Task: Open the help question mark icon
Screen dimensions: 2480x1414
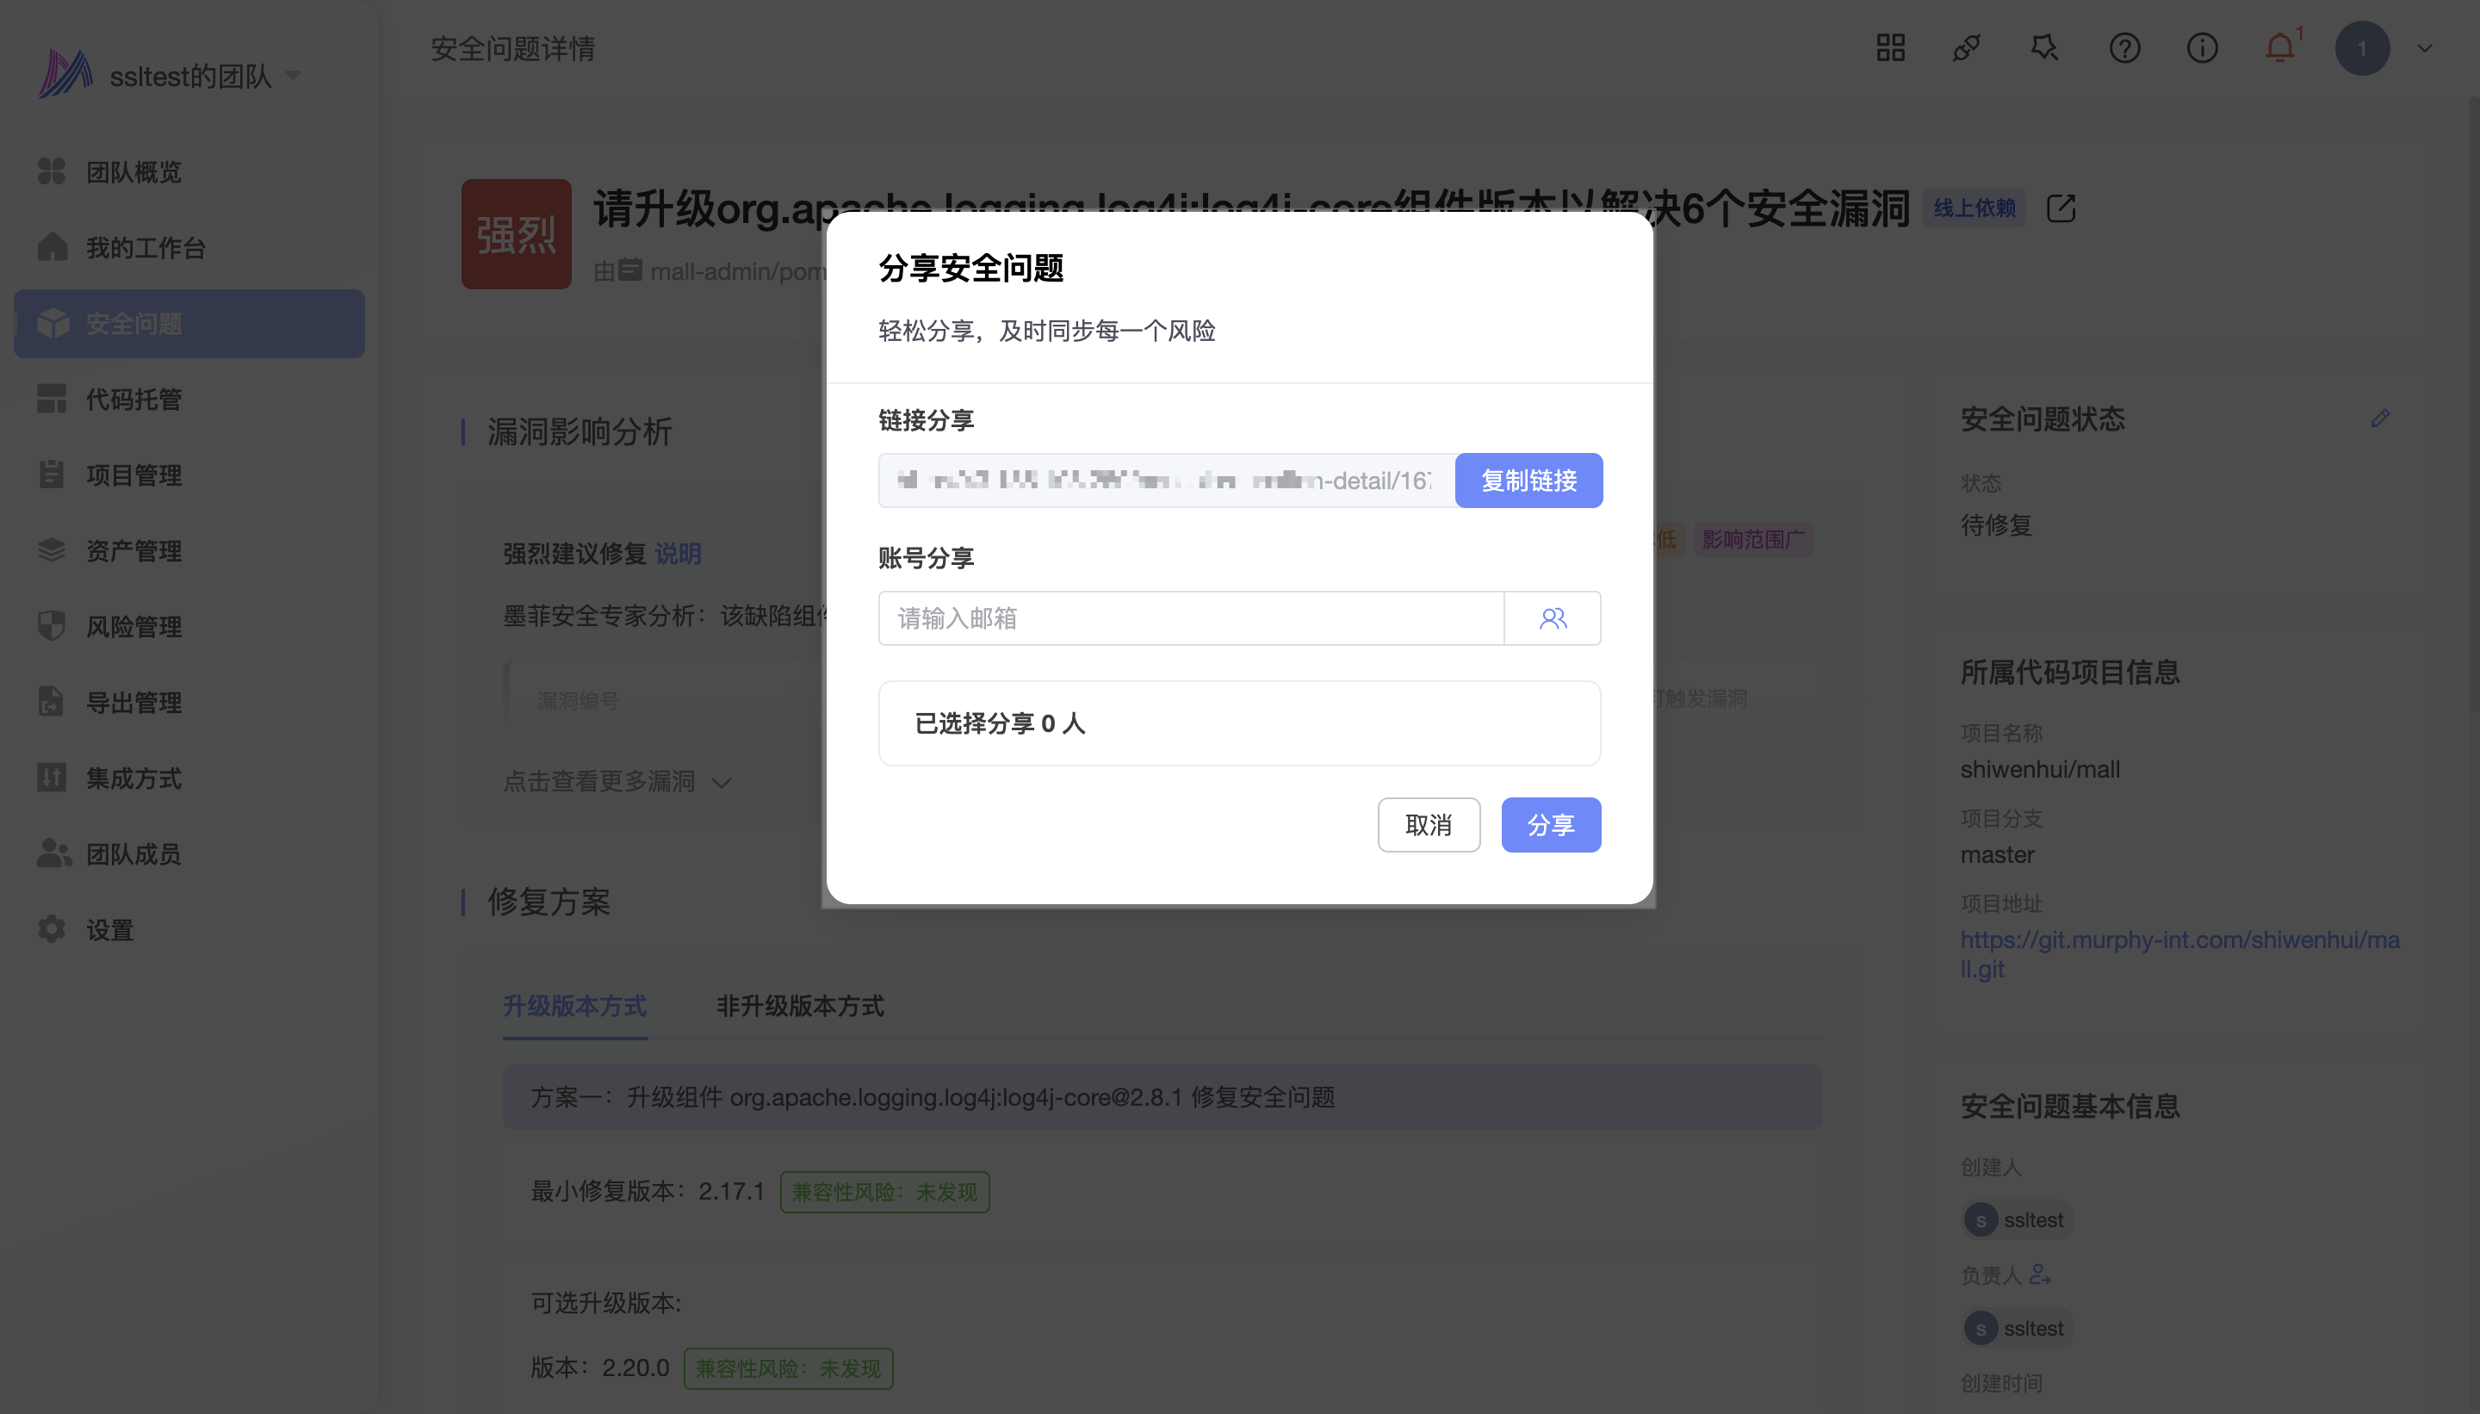Action: coord(2123,47)
